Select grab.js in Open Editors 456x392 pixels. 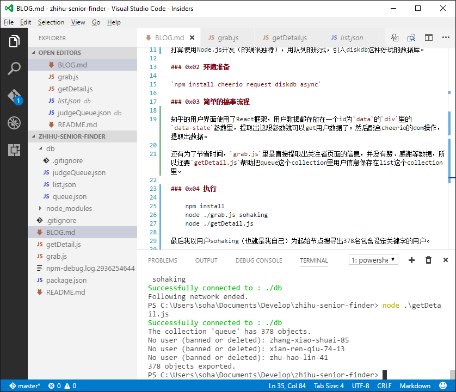click(x=83, y=77)
